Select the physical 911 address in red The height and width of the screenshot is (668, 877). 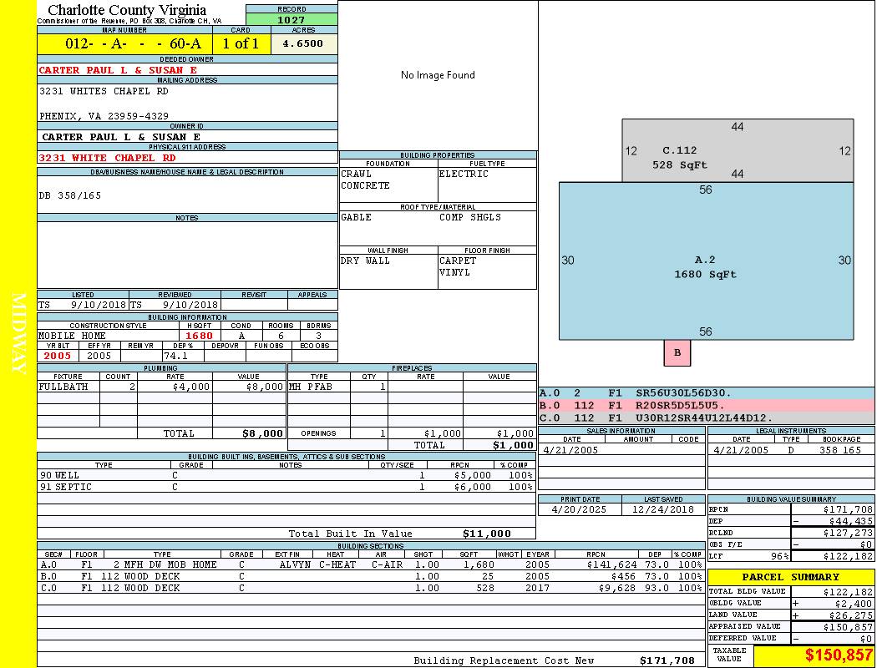click(107, 157)
